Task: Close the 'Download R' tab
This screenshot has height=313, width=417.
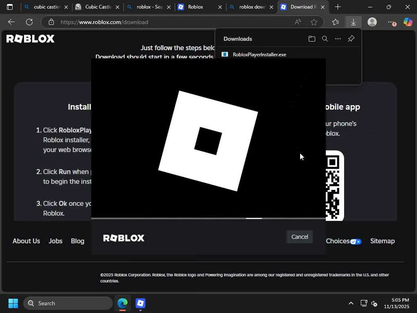Action: pyautogui.click(x=323, y=7)
